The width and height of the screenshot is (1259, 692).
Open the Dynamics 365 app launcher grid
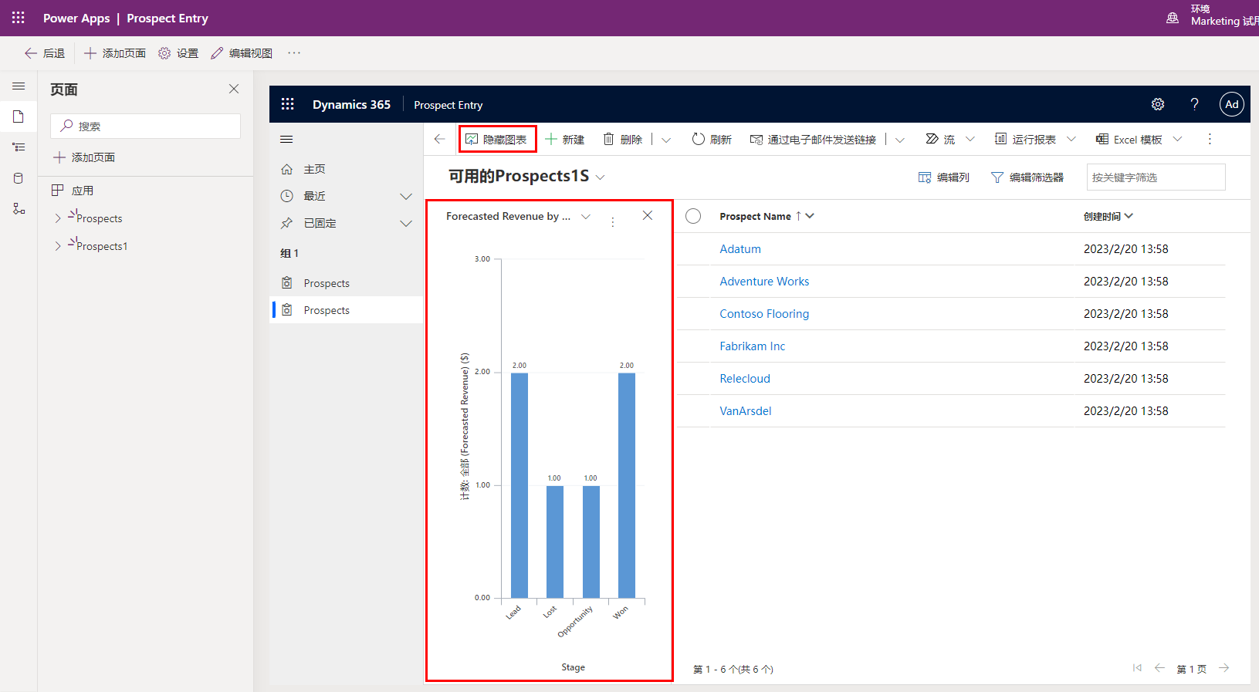coord(288,104)
